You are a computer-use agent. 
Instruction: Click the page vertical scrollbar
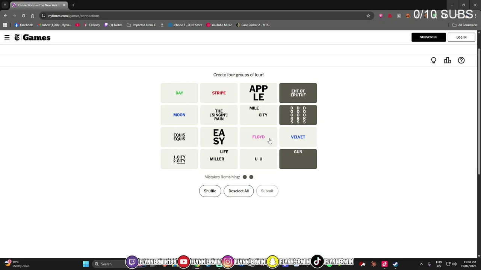(479, 111)
